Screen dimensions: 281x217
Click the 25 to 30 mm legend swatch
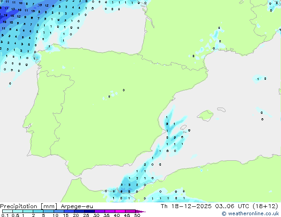tap(89, 211)
